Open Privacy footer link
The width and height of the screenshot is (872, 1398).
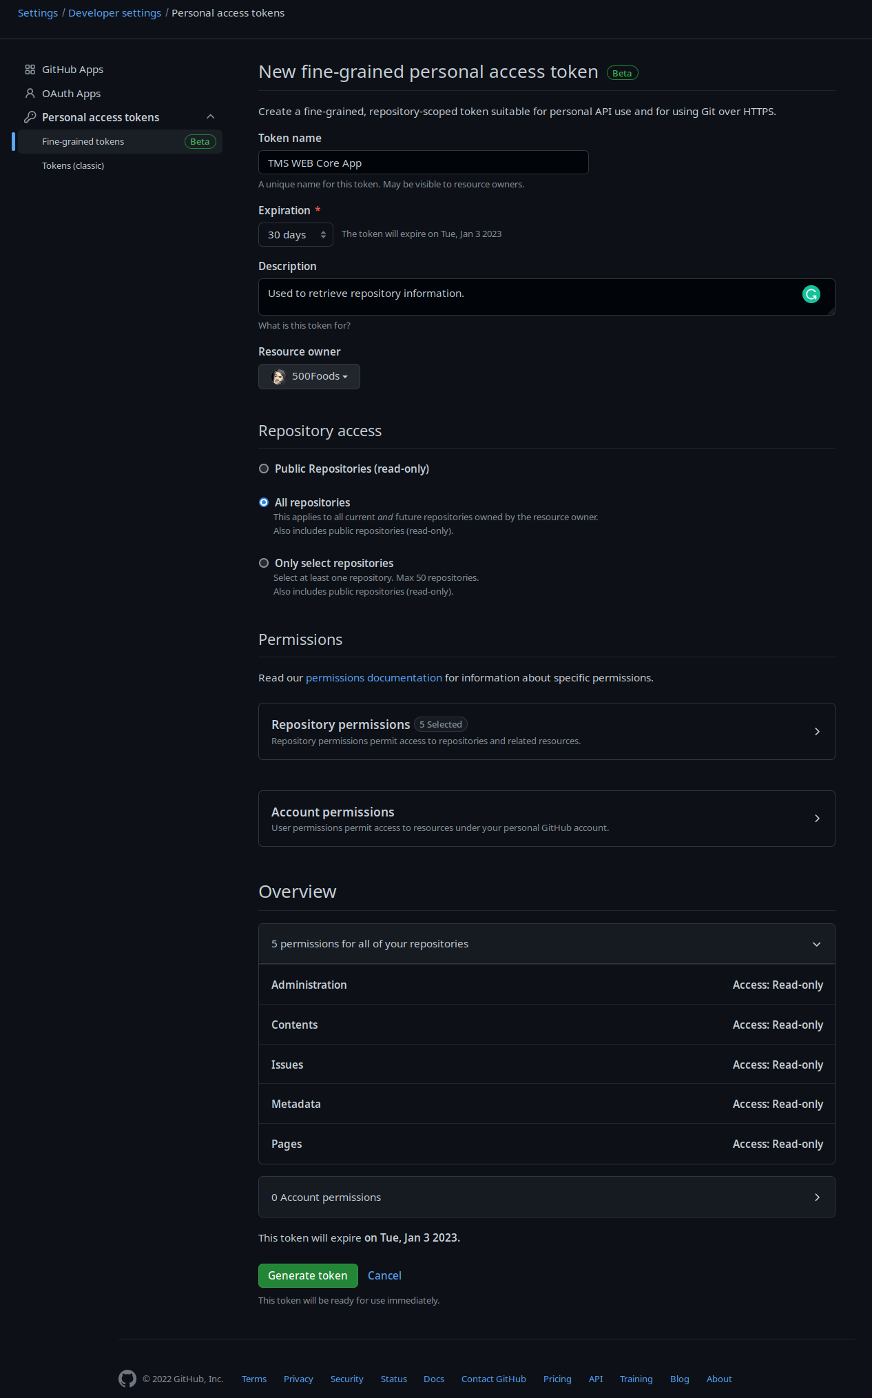pyautogui.click(x=298, y=1379)
